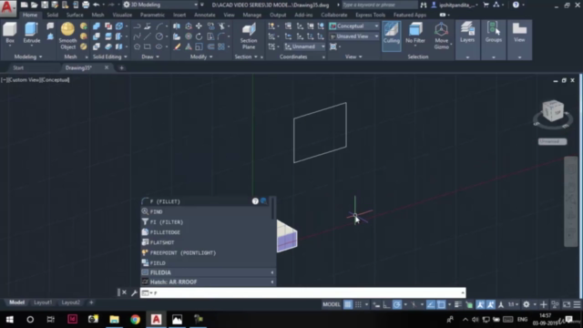Expand the Modify panel arrow
This screenshot has height=328, width=583.
[x=211, y=56]
